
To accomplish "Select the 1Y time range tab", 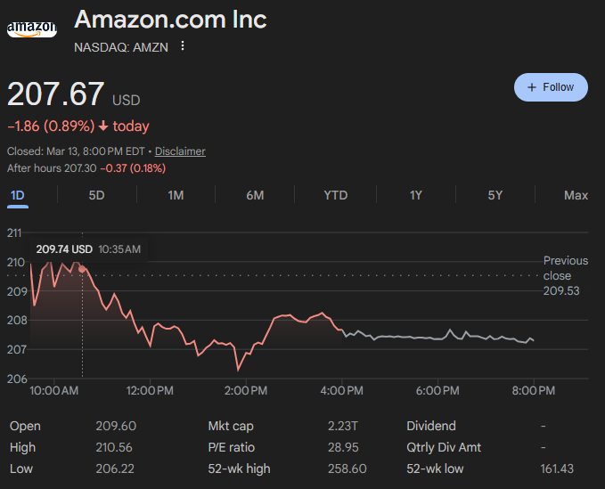I will pyautogui.click(x=415, y=195).
